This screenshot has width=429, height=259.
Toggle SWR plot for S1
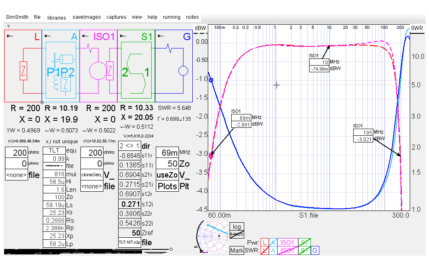pos(304,251)
